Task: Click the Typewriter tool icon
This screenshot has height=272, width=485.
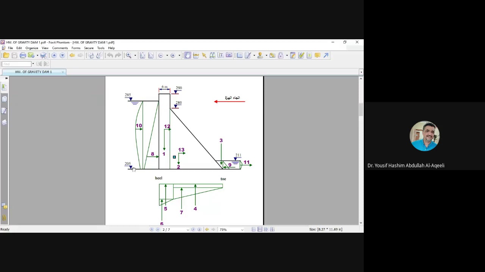Action: tap(309, 56)
